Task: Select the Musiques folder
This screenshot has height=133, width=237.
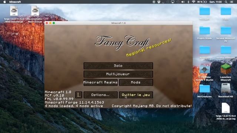Action: 204,14
